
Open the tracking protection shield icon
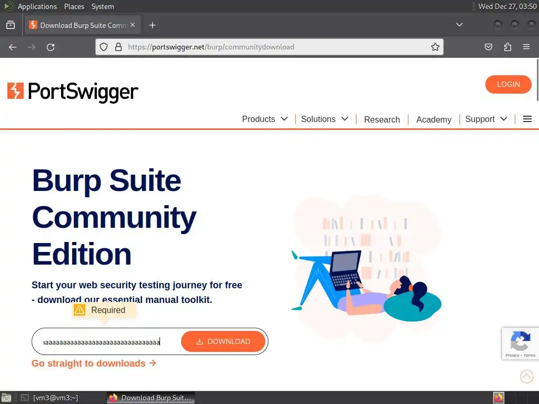pyautogui.click(x=104, y=47)
